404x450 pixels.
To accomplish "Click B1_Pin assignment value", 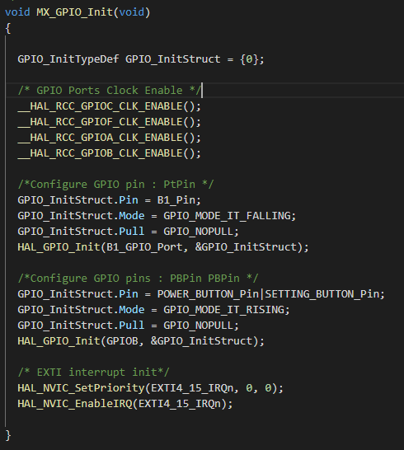I will pyautogui.click(x=176, y=200).
